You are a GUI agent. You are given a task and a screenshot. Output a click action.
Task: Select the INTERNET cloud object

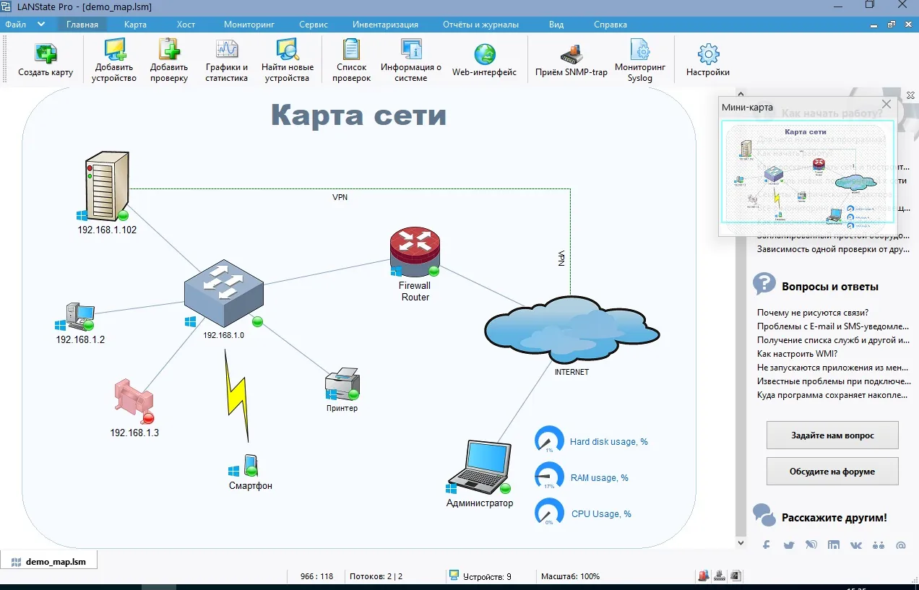[x=571, y=329]
